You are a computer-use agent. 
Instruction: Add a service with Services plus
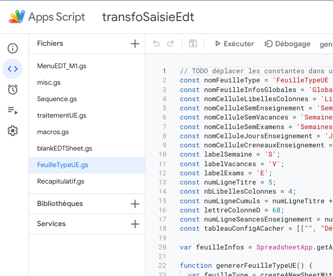point(135,224)
